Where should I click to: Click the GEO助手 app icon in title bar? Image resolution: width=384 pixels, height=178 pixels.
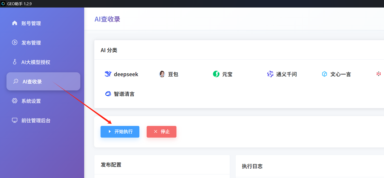(x=3, y=4)
